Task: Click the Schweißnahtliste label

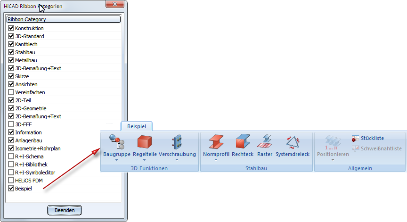Action: (x=381, y=148)
